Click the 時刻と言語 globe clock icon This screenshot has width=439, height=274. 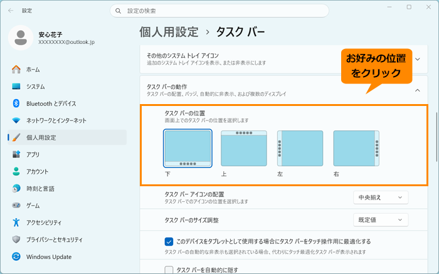16,189
